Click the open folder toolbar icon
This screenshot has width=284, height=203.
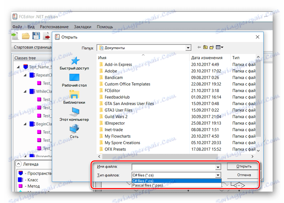[x=26, y=36]
